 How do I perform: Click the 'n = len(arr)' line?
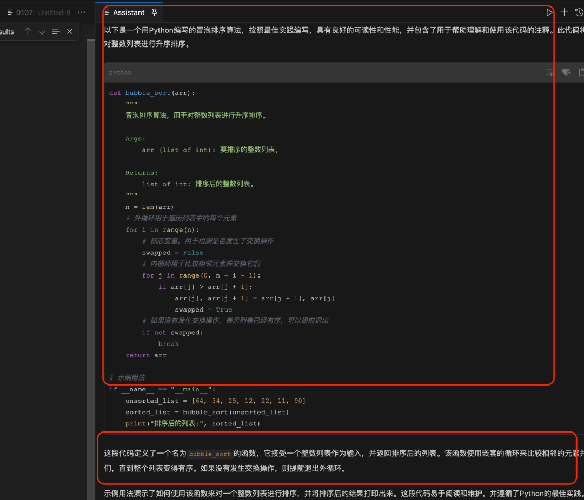[149, 207]
